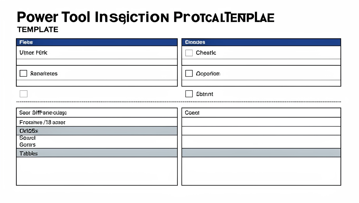Viewport: 359px width, 203px height.
Task: Click the Froraiwe /18 aoner row
Action: [x=97, y=122]
